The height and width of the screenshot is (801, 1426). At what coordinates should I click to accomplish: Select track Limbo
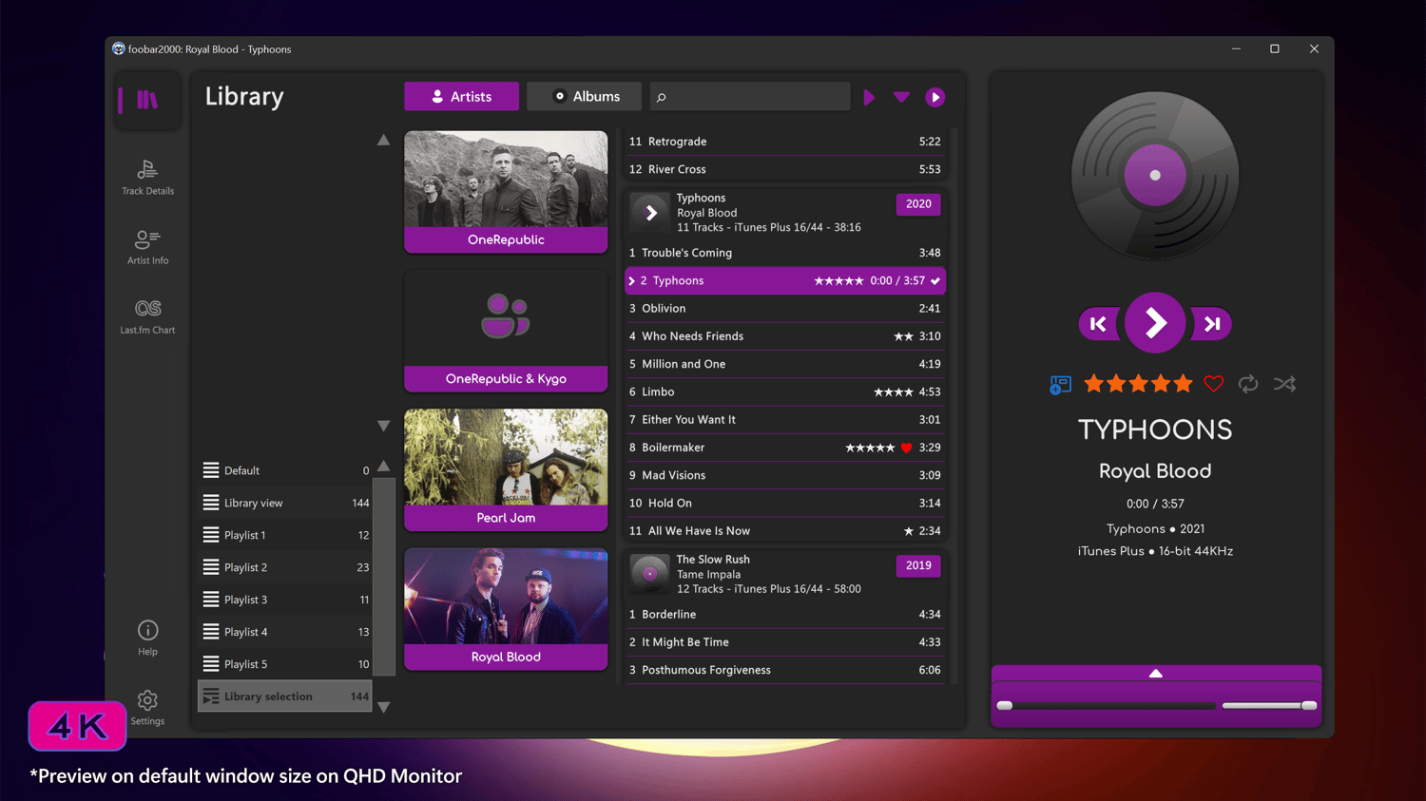785,391
